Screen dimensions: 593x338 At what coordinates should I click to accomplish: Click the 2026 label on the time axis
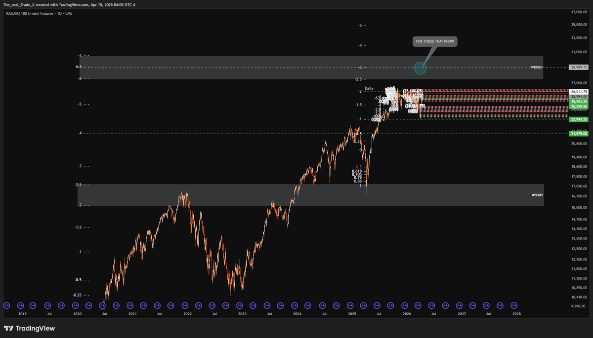[x=407, y=313]
